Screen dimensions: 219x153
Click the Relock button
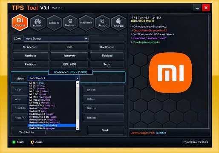(x=103, y=99)
